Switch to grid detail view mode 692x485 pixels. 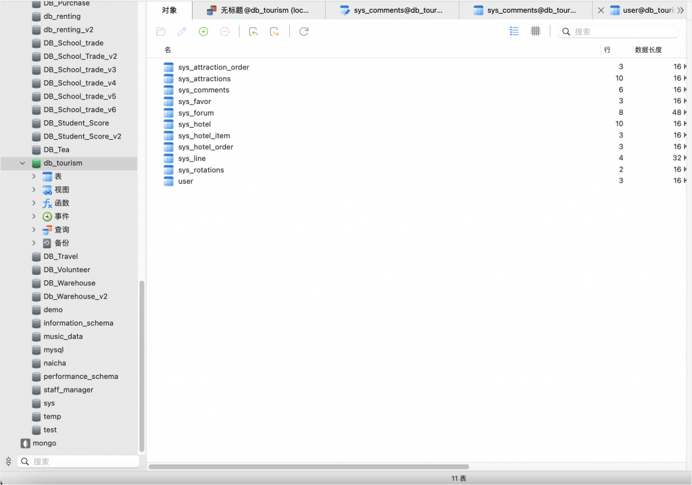coord(535,31)
